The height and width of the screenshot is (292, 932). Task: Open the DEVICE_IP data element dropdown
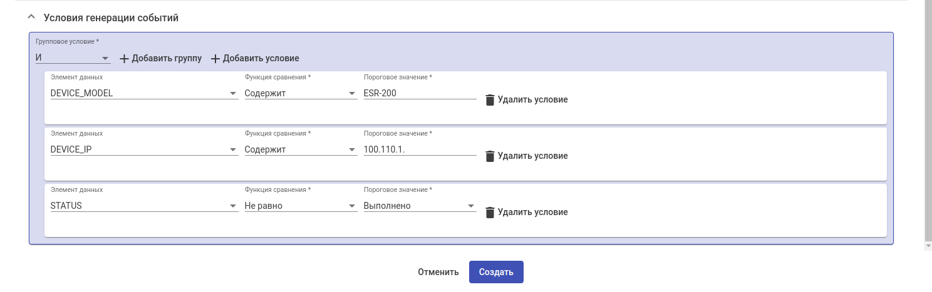coord(143,150)
